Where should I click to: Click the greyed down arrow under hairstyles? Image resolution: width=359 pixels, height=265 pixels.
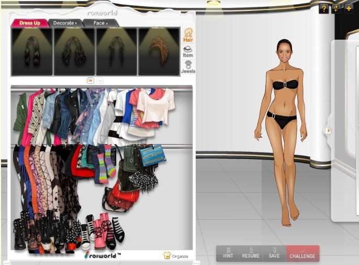click(x=100, y=81)
